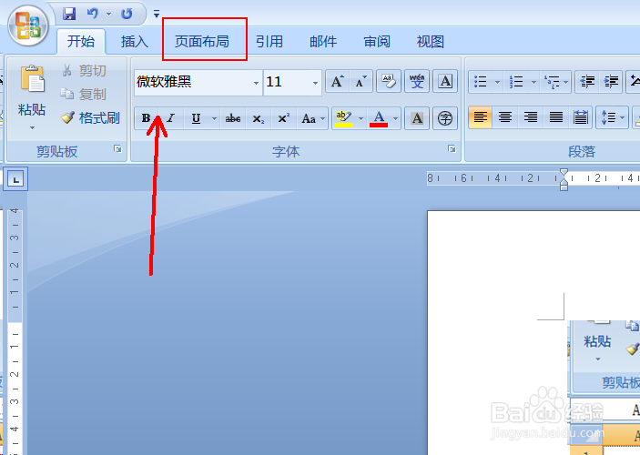The width and height of the screenshot is (640, 455).
Task: Toggle italic formatting
Action: coord(170,118)
